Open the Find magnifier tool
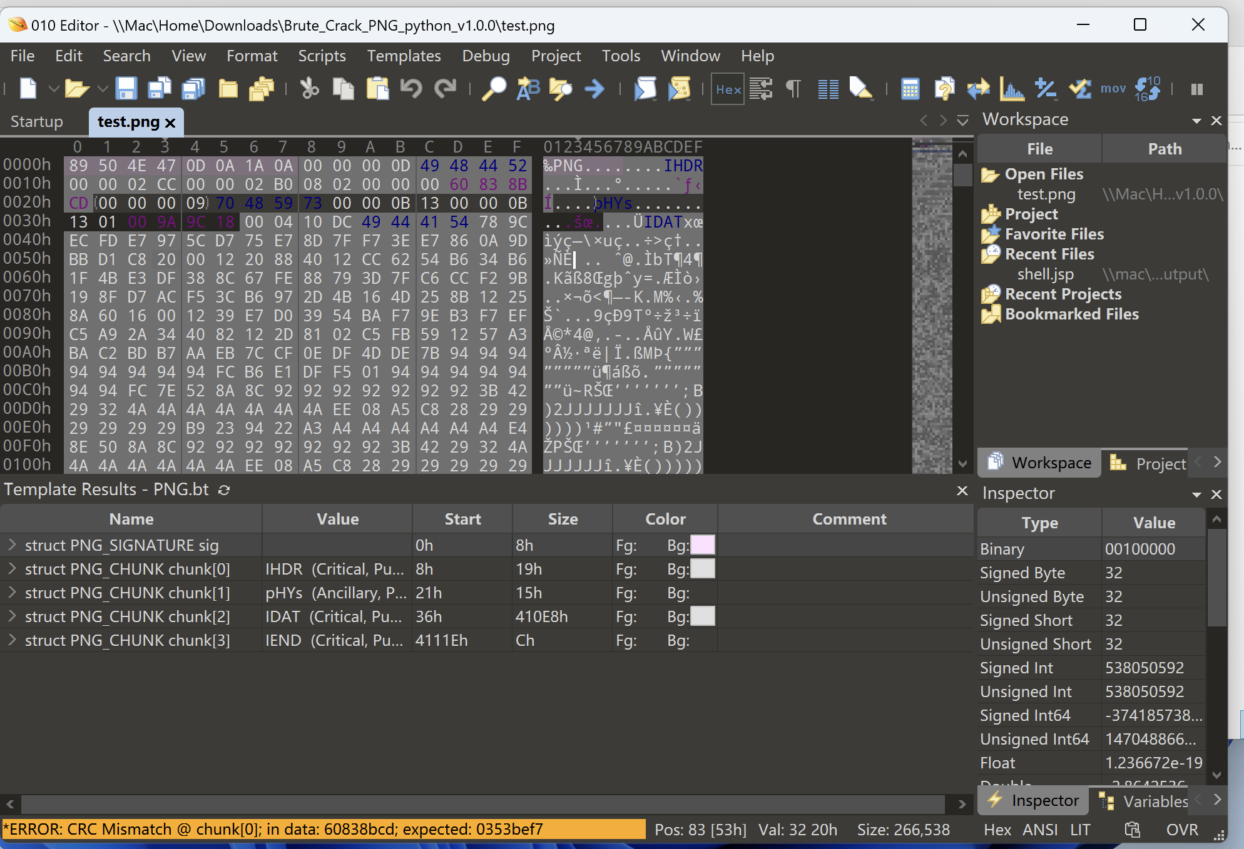Viewport: 1244px width, 849px height. pyautogui.click(x=494, y=89)
